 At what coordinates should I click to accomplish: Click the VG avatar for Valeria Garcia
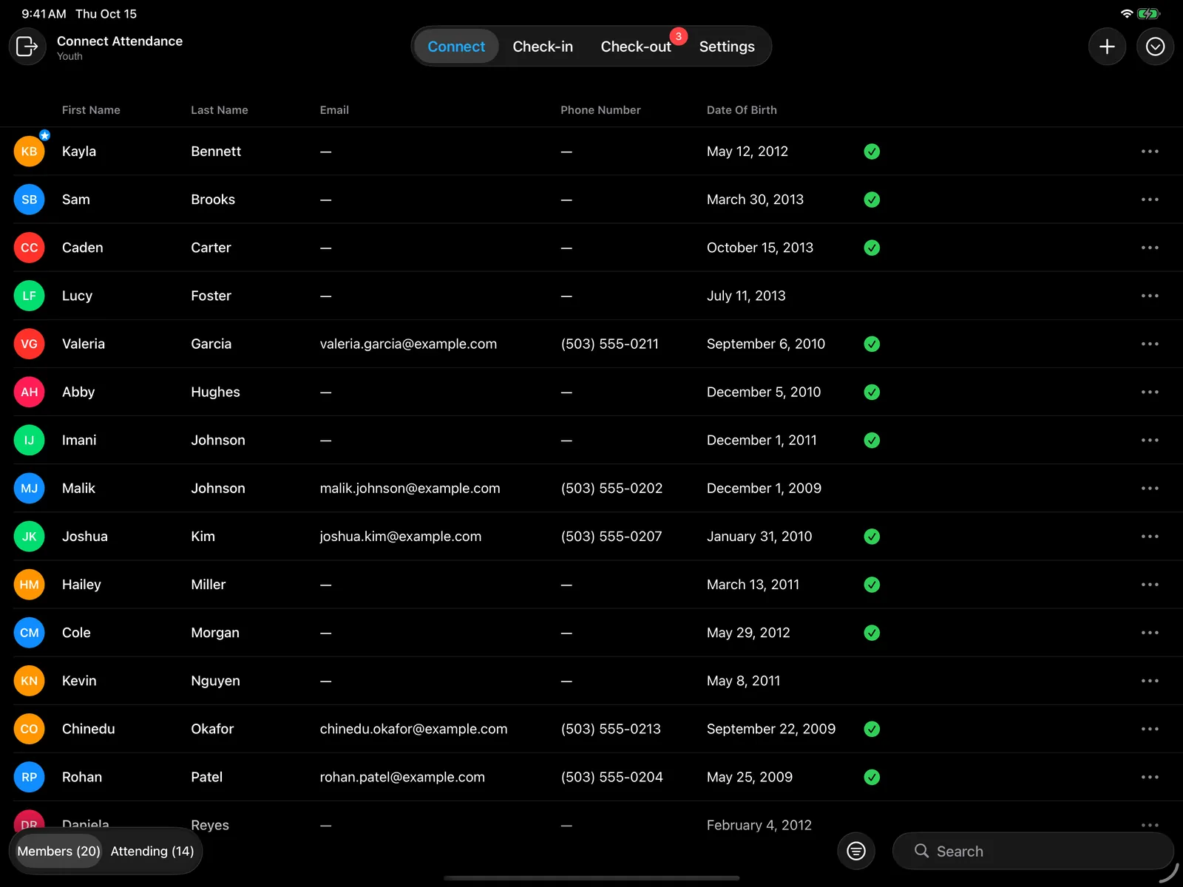tap(30, 344)
